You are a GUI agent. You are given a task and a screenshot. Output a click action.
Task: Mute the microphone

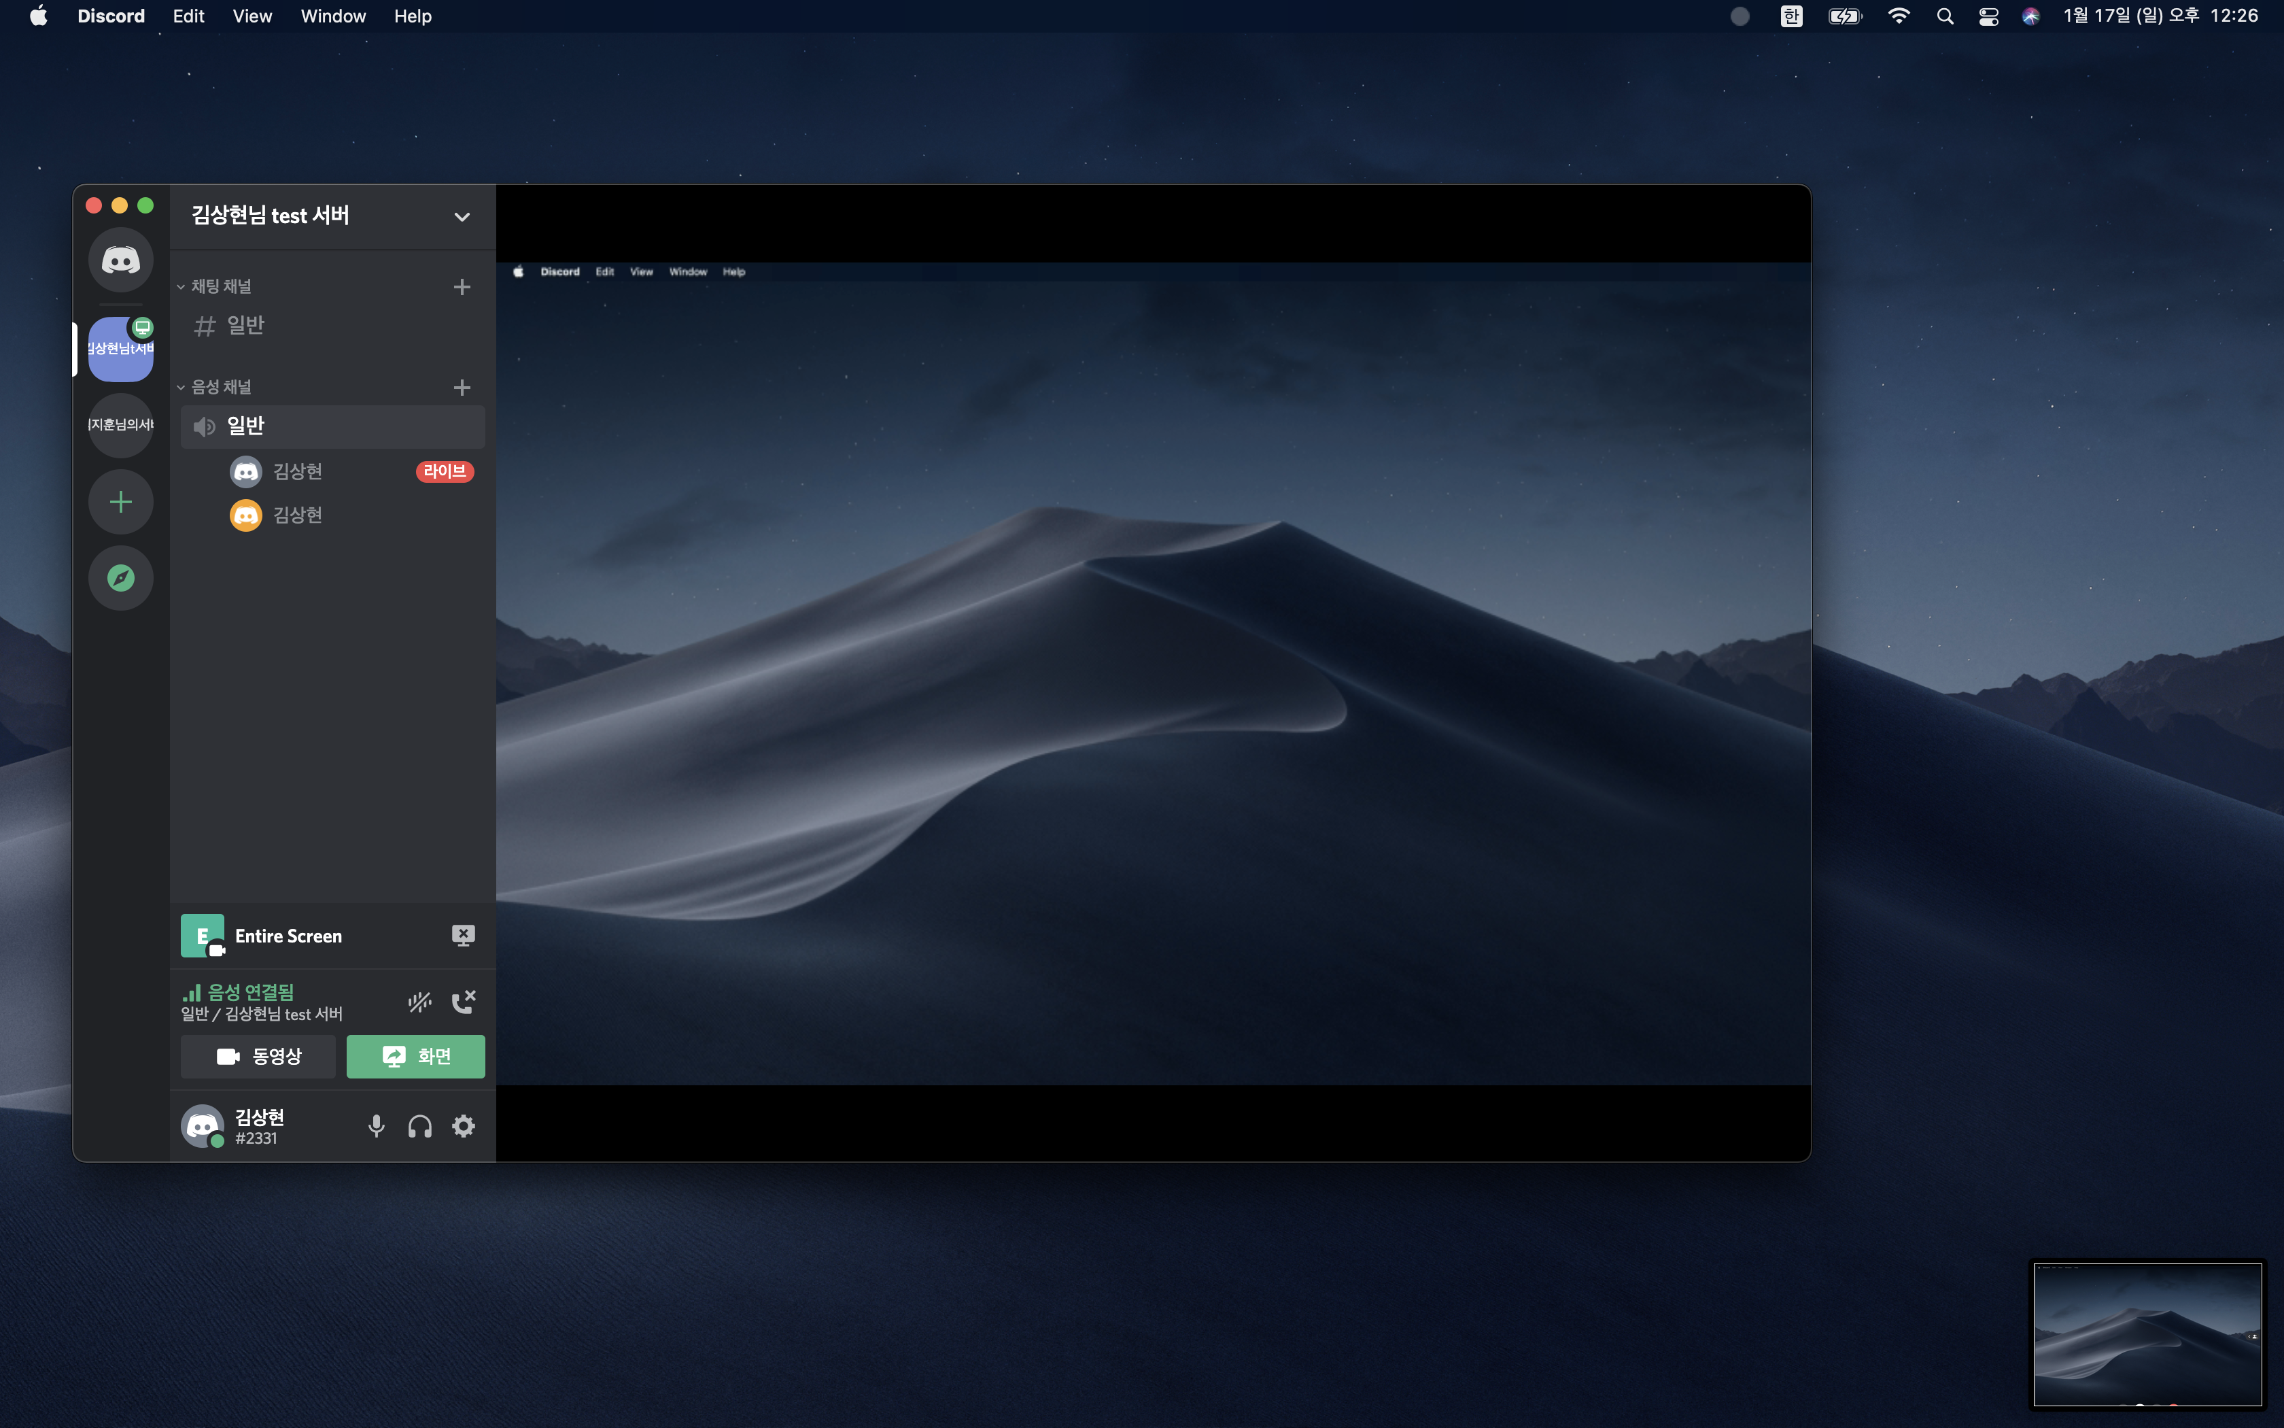377,1126
